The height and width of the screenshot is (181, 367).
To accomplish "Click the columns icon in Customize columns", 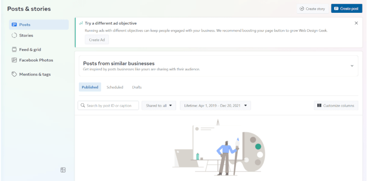I will click(x=319, y=105).
